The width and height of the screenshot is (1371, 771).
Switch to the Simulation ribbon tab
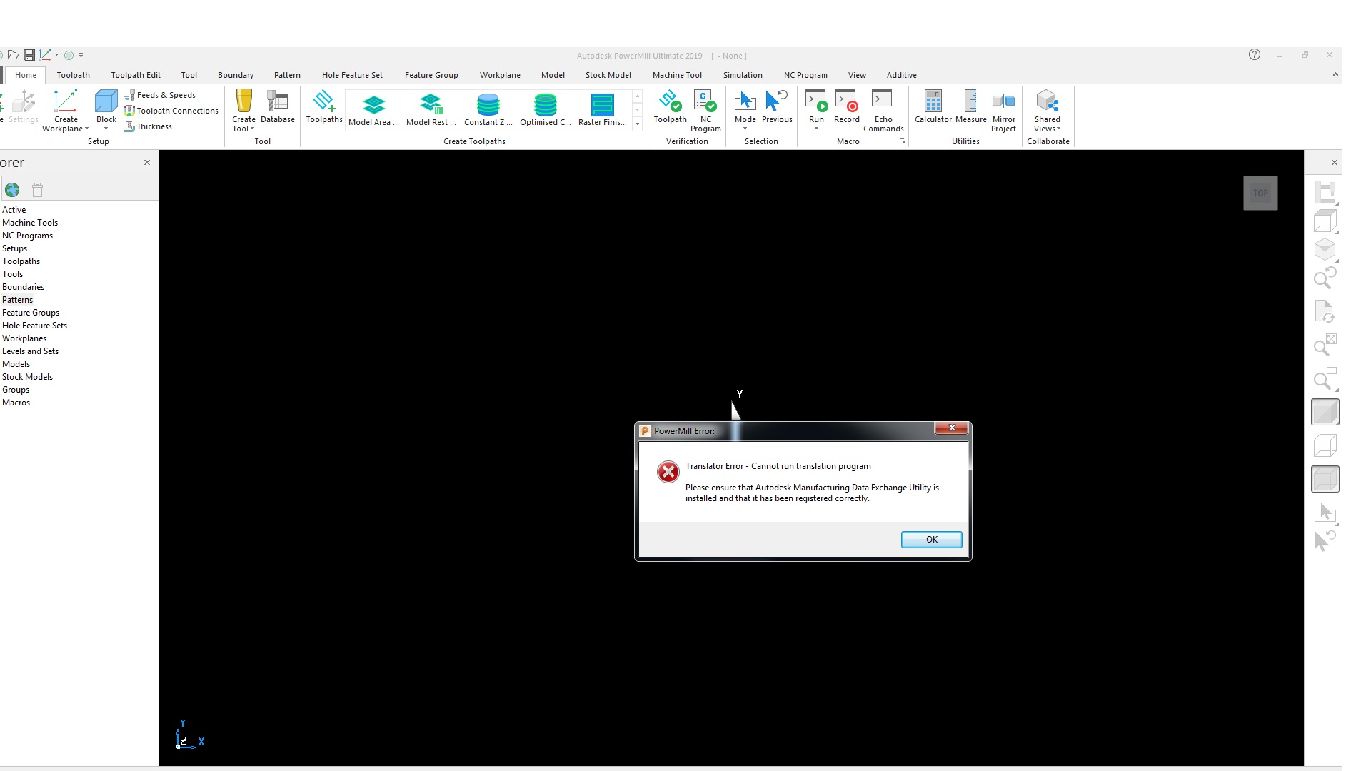point(743,74)
